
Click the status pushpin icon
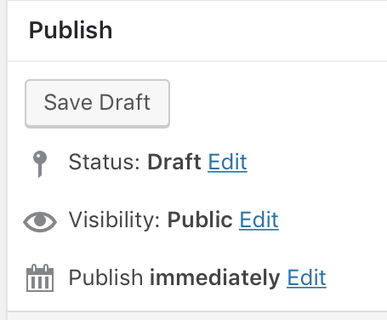(40, 163)
